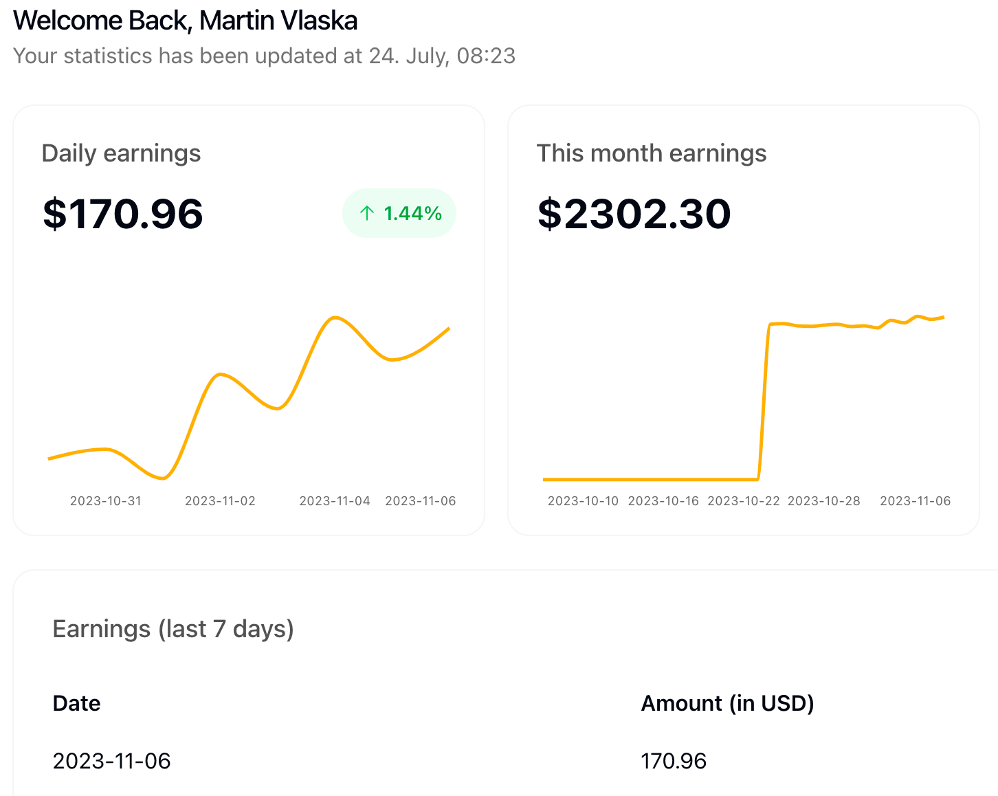
Task: Click the Earnings (last 7 days) heading
Action: [x=173, y=629]
